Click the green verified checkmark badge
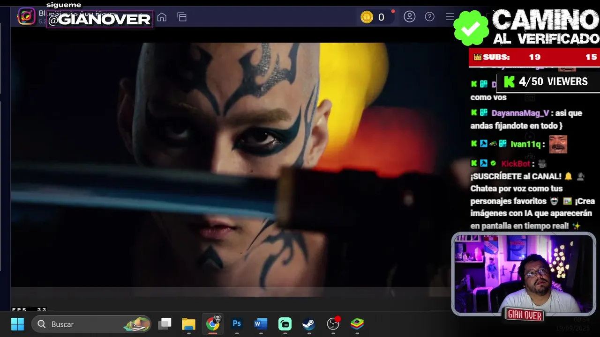 [471, 28]
